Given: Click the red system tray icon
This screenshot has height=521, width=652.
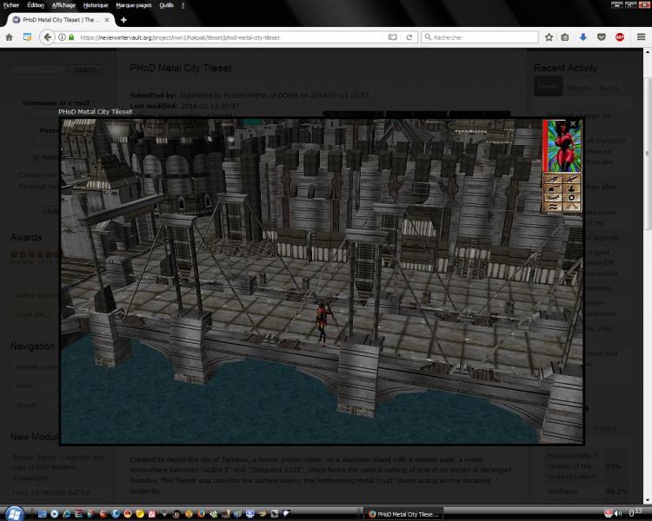Looking at the screenshot, I should [609, 514].
